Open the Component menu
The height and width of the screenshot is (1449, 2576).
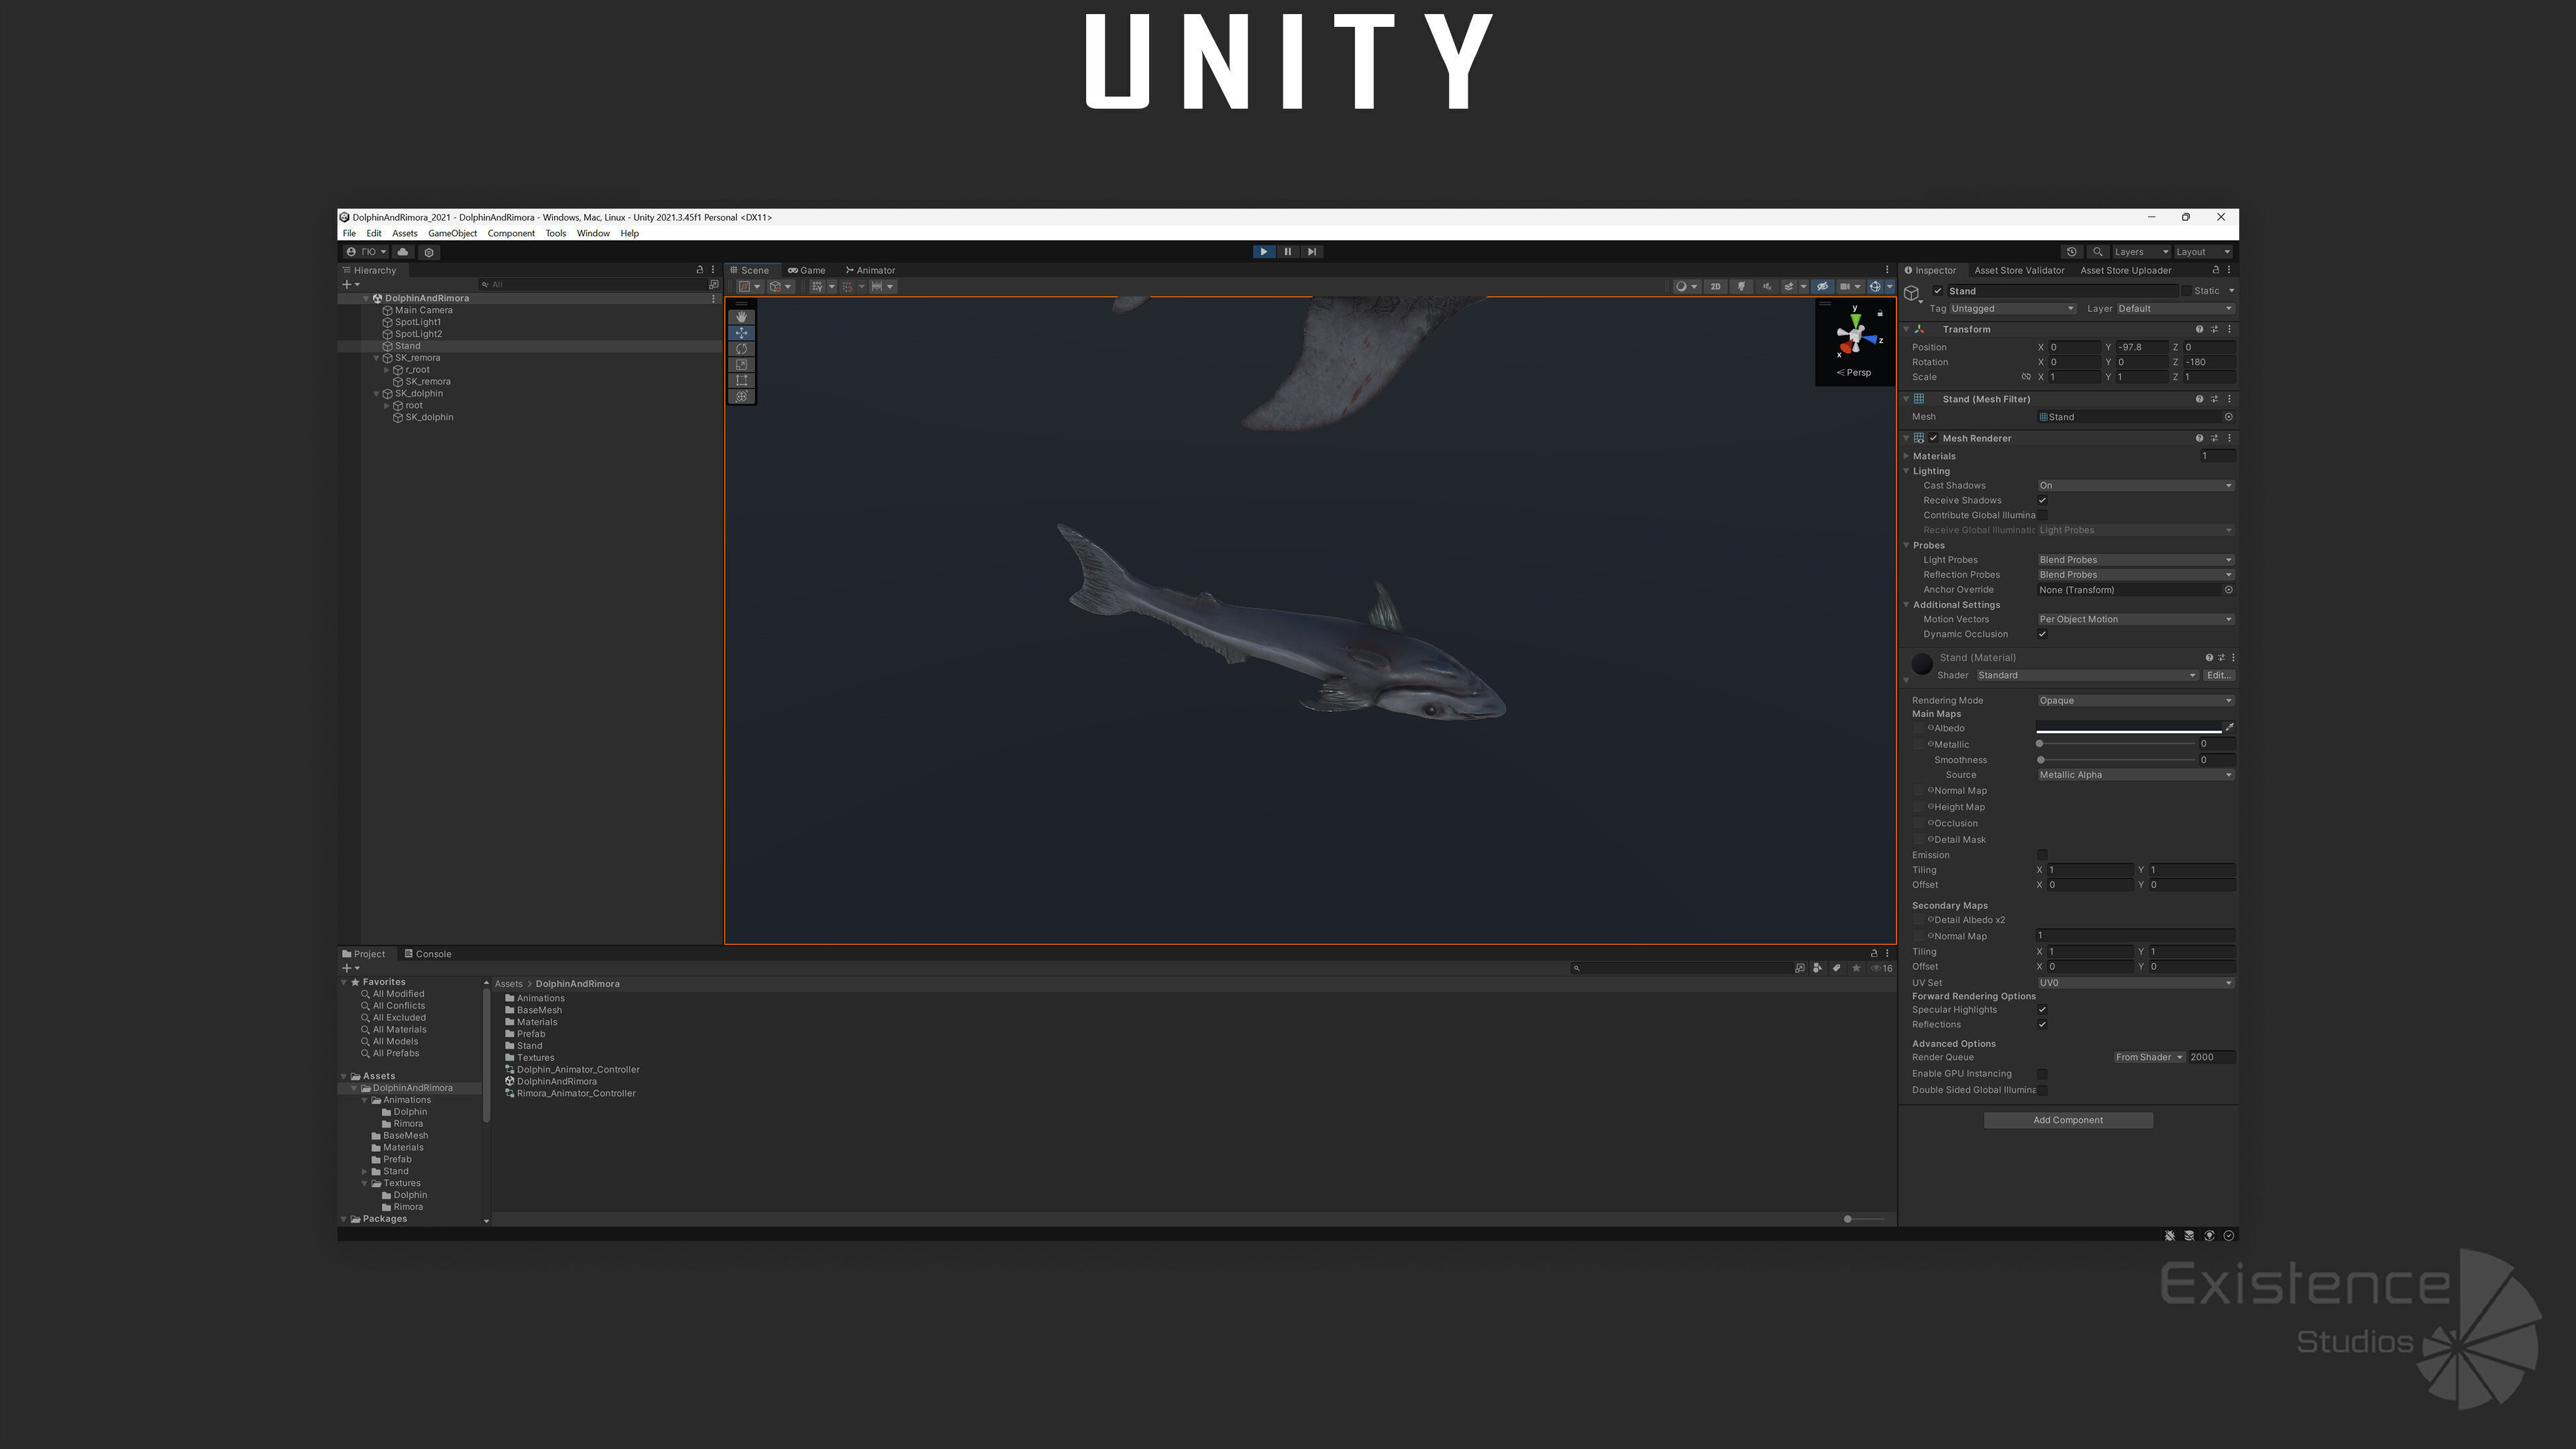click(x=511, y=234)
